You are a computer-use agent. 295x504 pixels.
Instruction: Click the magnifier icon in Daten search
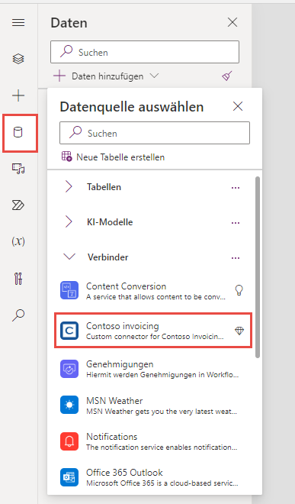click(x=66, y=51)
